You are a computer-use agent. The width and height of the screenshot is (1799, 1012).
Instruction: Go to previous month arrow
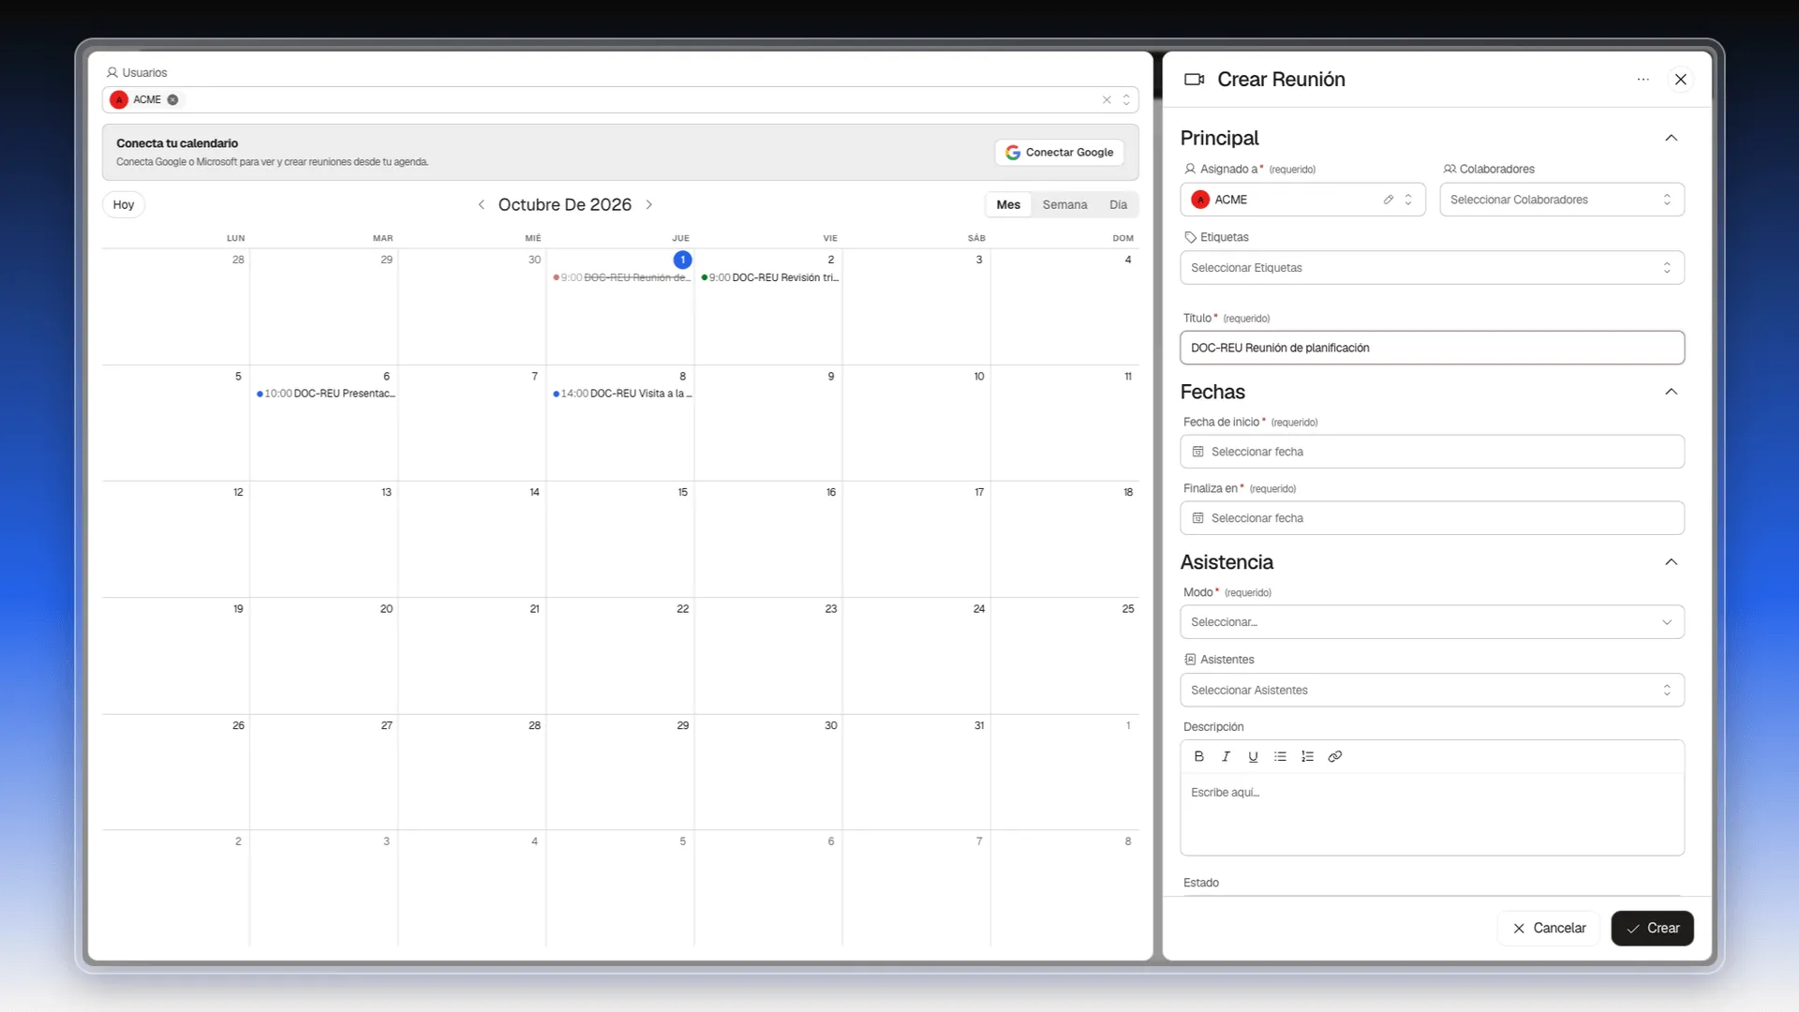point(481,204)
